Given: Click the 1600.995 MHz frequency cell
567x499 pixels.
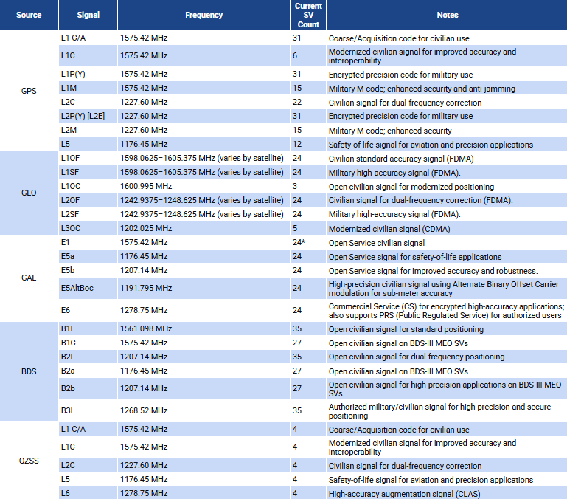Looking at the screenshot, I should coord(204,186).
